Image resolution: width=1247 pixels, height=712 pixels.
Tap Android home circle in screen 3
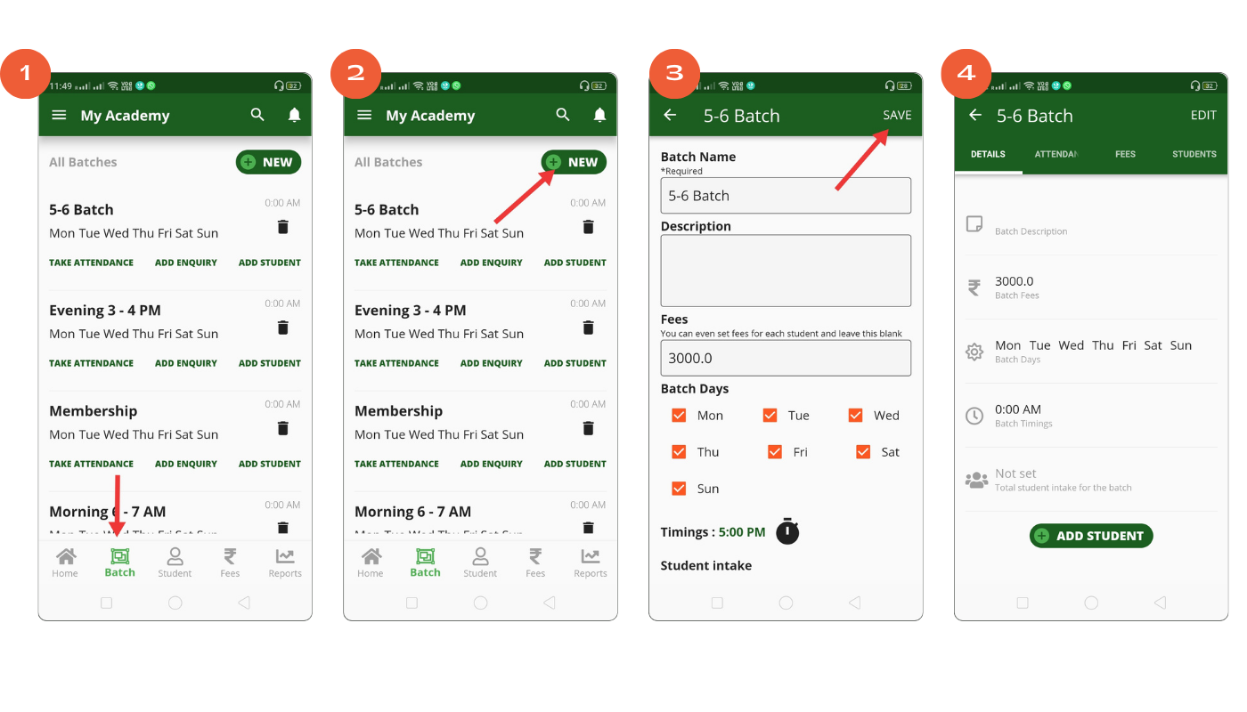click(x=786, y=603)
